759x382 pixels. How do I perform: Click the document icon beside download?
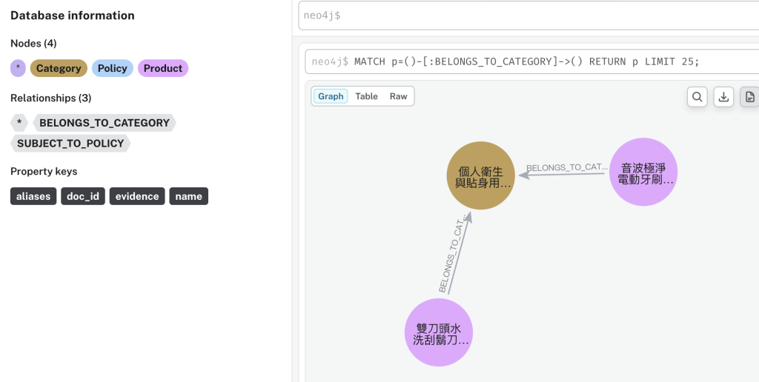[x=749, y=97]
